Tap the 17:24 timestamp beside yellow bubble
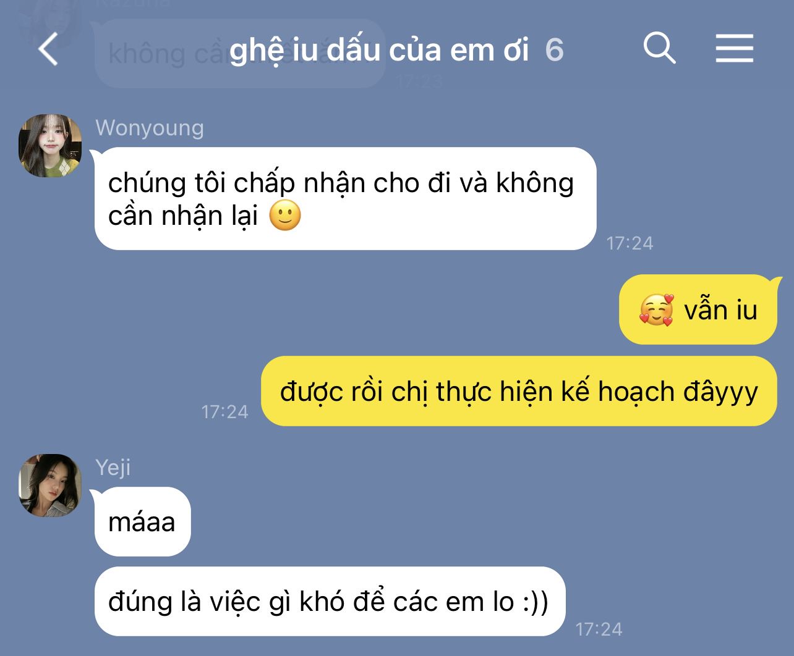The height and width of the screenshot is (656, 794). tap(224, 412)
